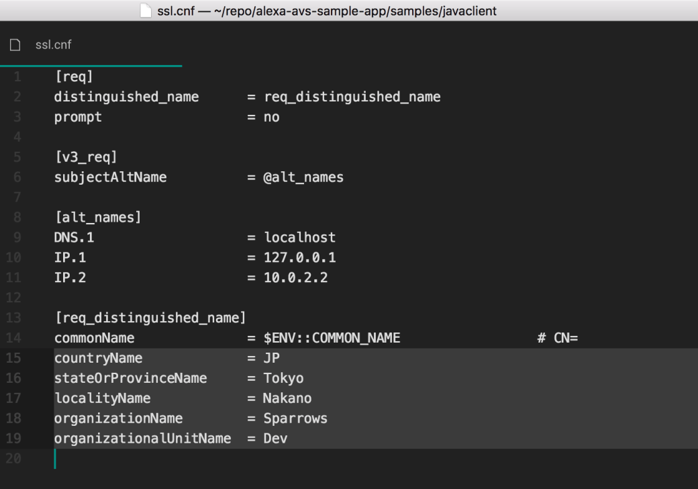This screenshot has height=489, width=698.
Task: Switch to the ssl.cnf tab
Action: point(54,45)
